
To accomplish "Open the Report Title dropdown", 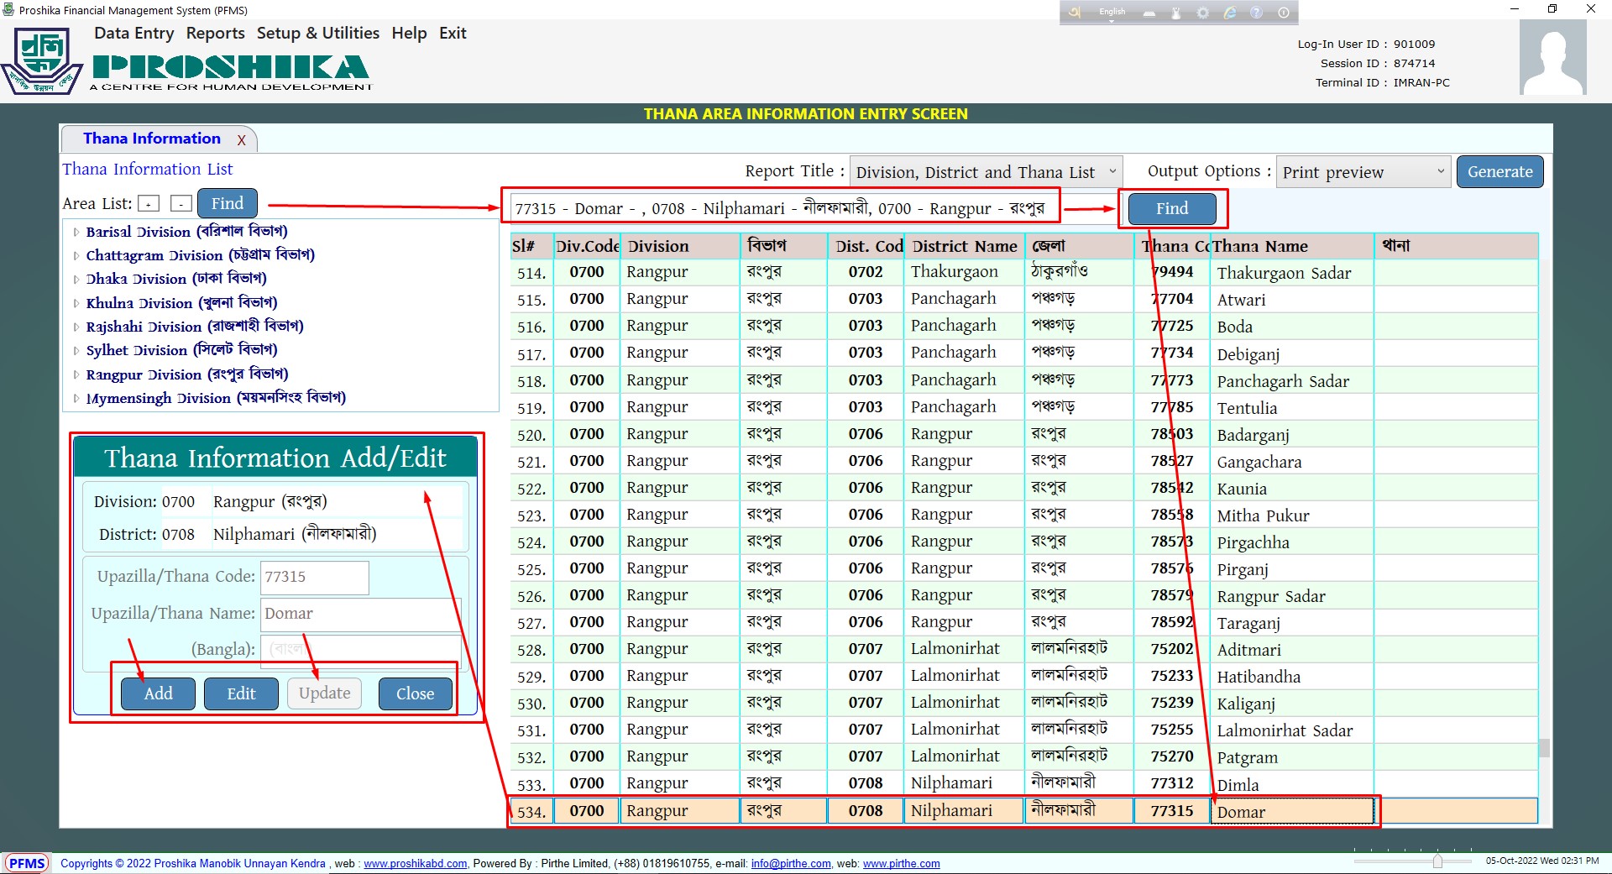I will (987, 172).
